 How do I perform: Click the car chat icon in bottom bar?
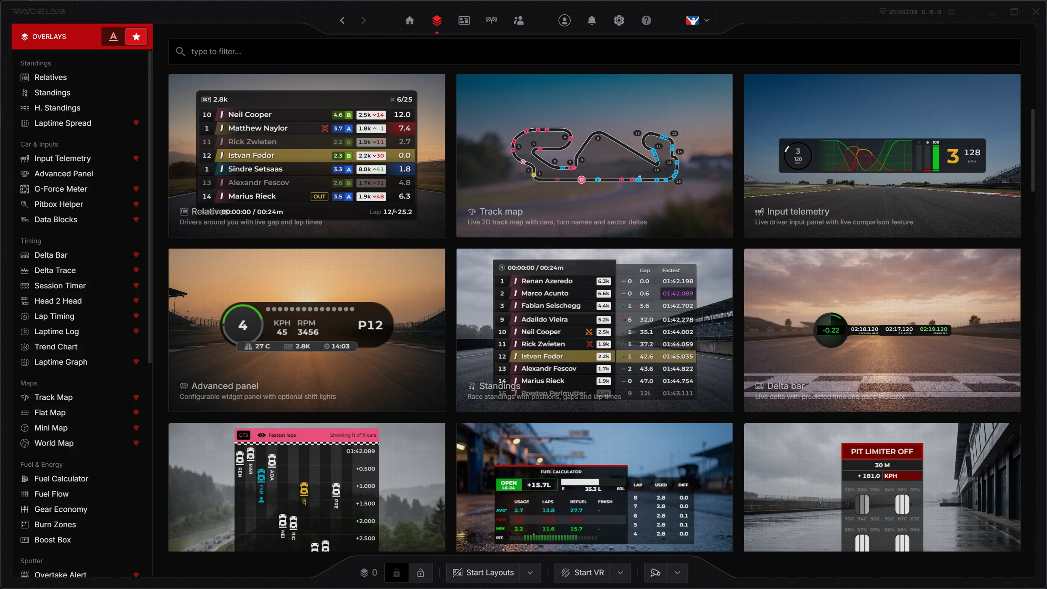pyautogui.click(x=655, y=572)
